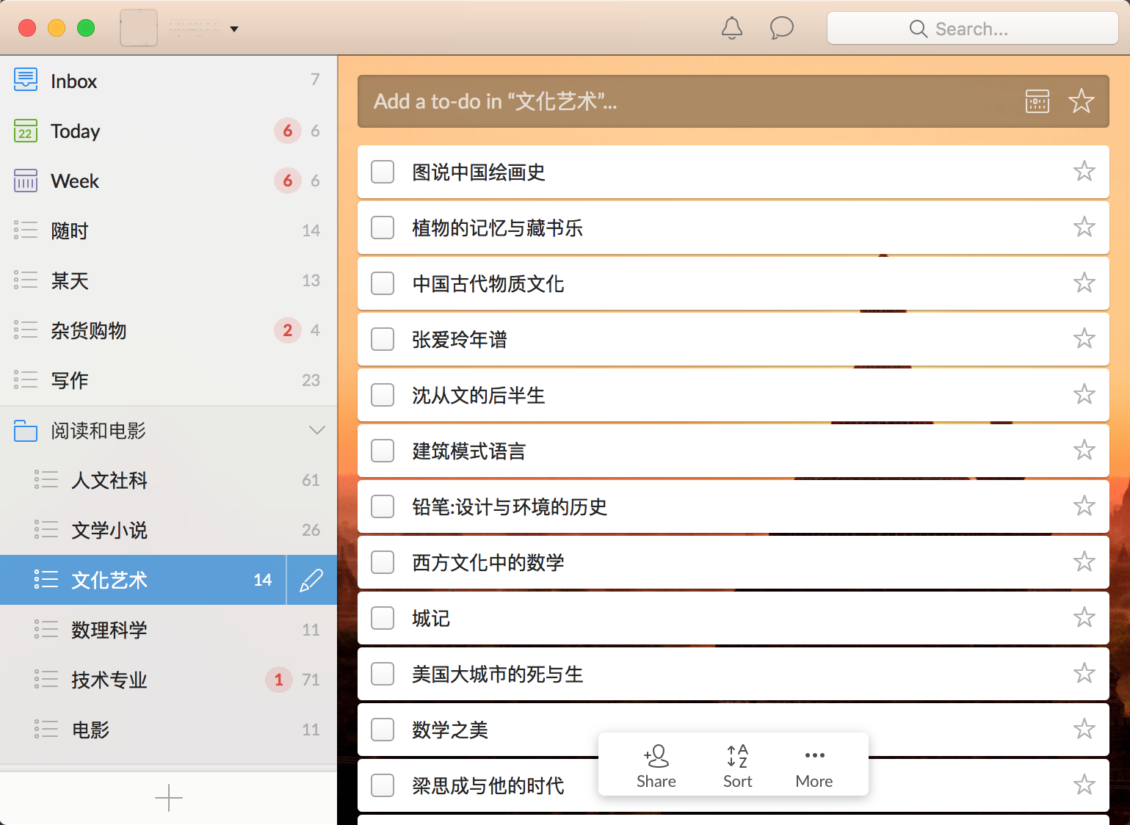The width and height of the screenshot is (1130, 825).
Task: Edit the 文化艺术 list with pencil icon
Action: 311,580
